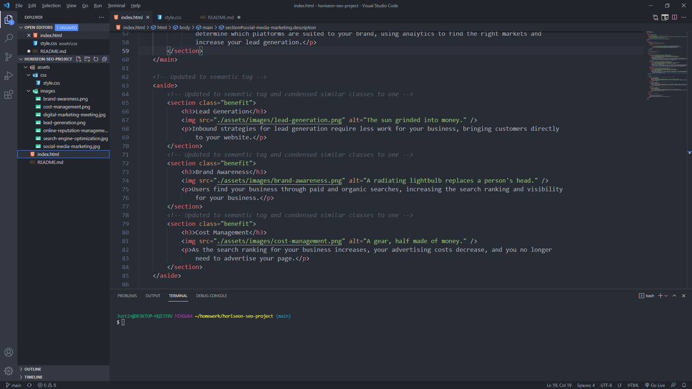
Task: Click the code minimap overview
Action: [x=667, y=65]
